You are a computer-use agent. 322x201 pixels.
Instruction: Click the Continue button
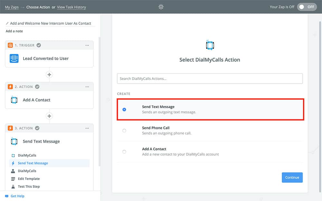click(292, 178)
